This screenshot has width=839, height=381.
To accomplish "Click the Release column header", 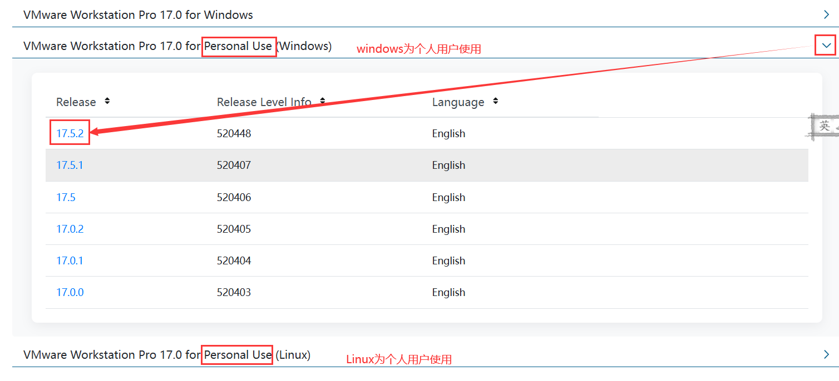I will point(76,102).
